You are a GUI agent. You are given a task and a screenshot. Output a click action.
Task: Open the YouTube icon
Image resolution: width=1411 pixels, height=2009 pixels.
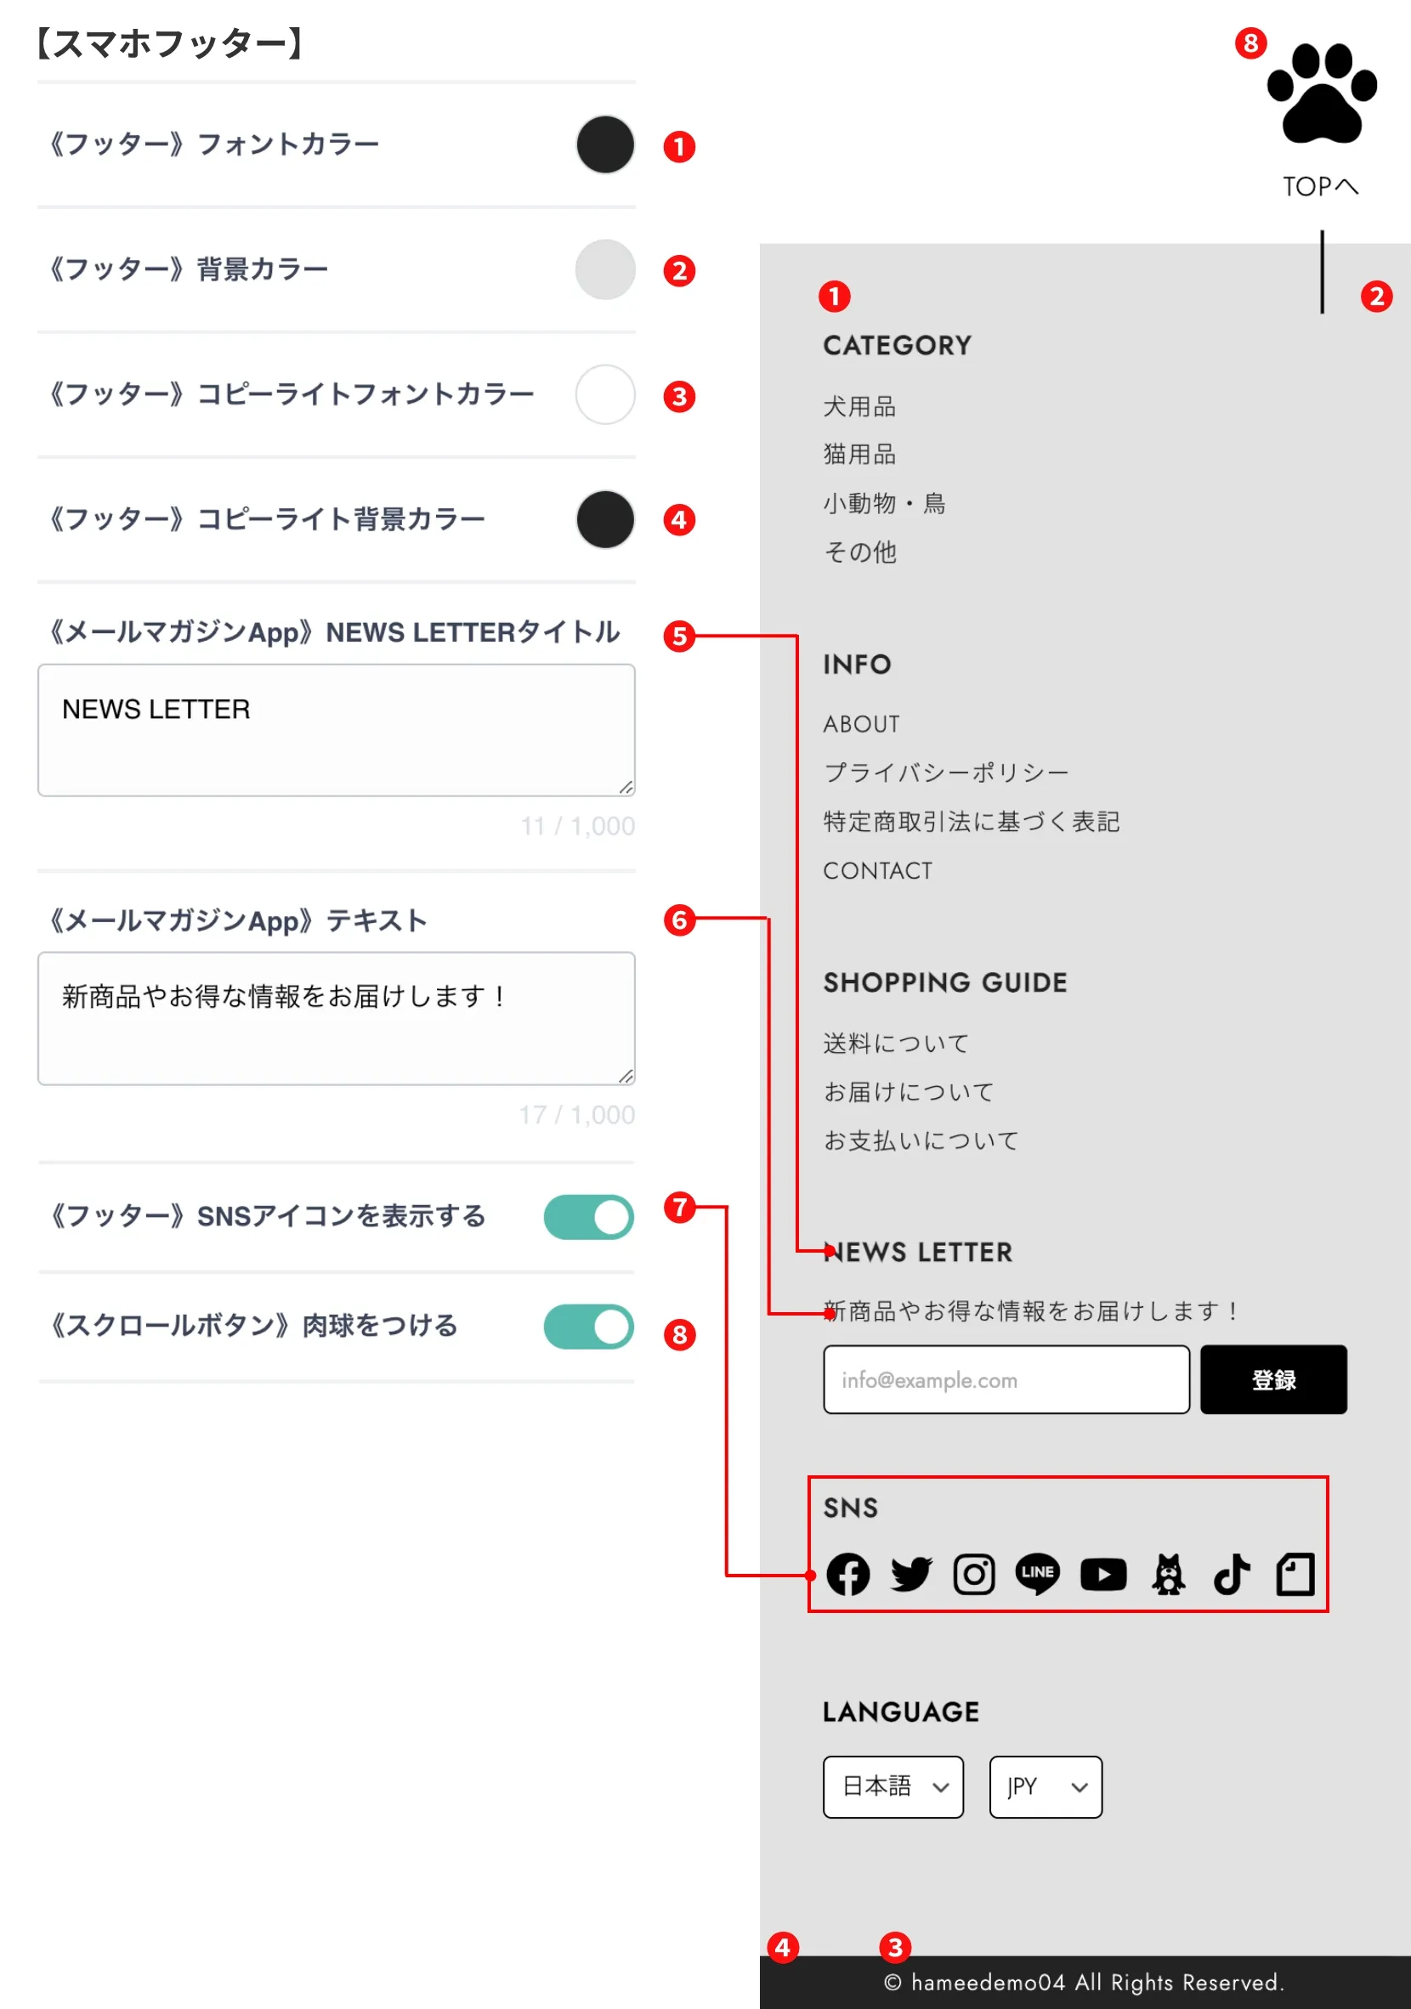tap(1103, 1574)
